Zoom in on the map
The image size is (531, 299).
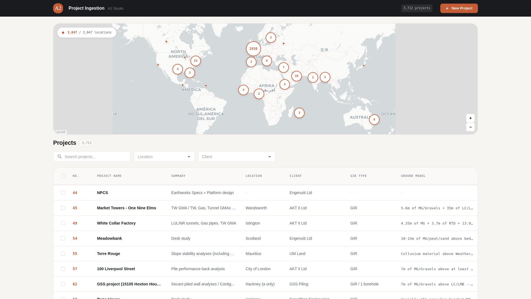click(x=470, y=118)
